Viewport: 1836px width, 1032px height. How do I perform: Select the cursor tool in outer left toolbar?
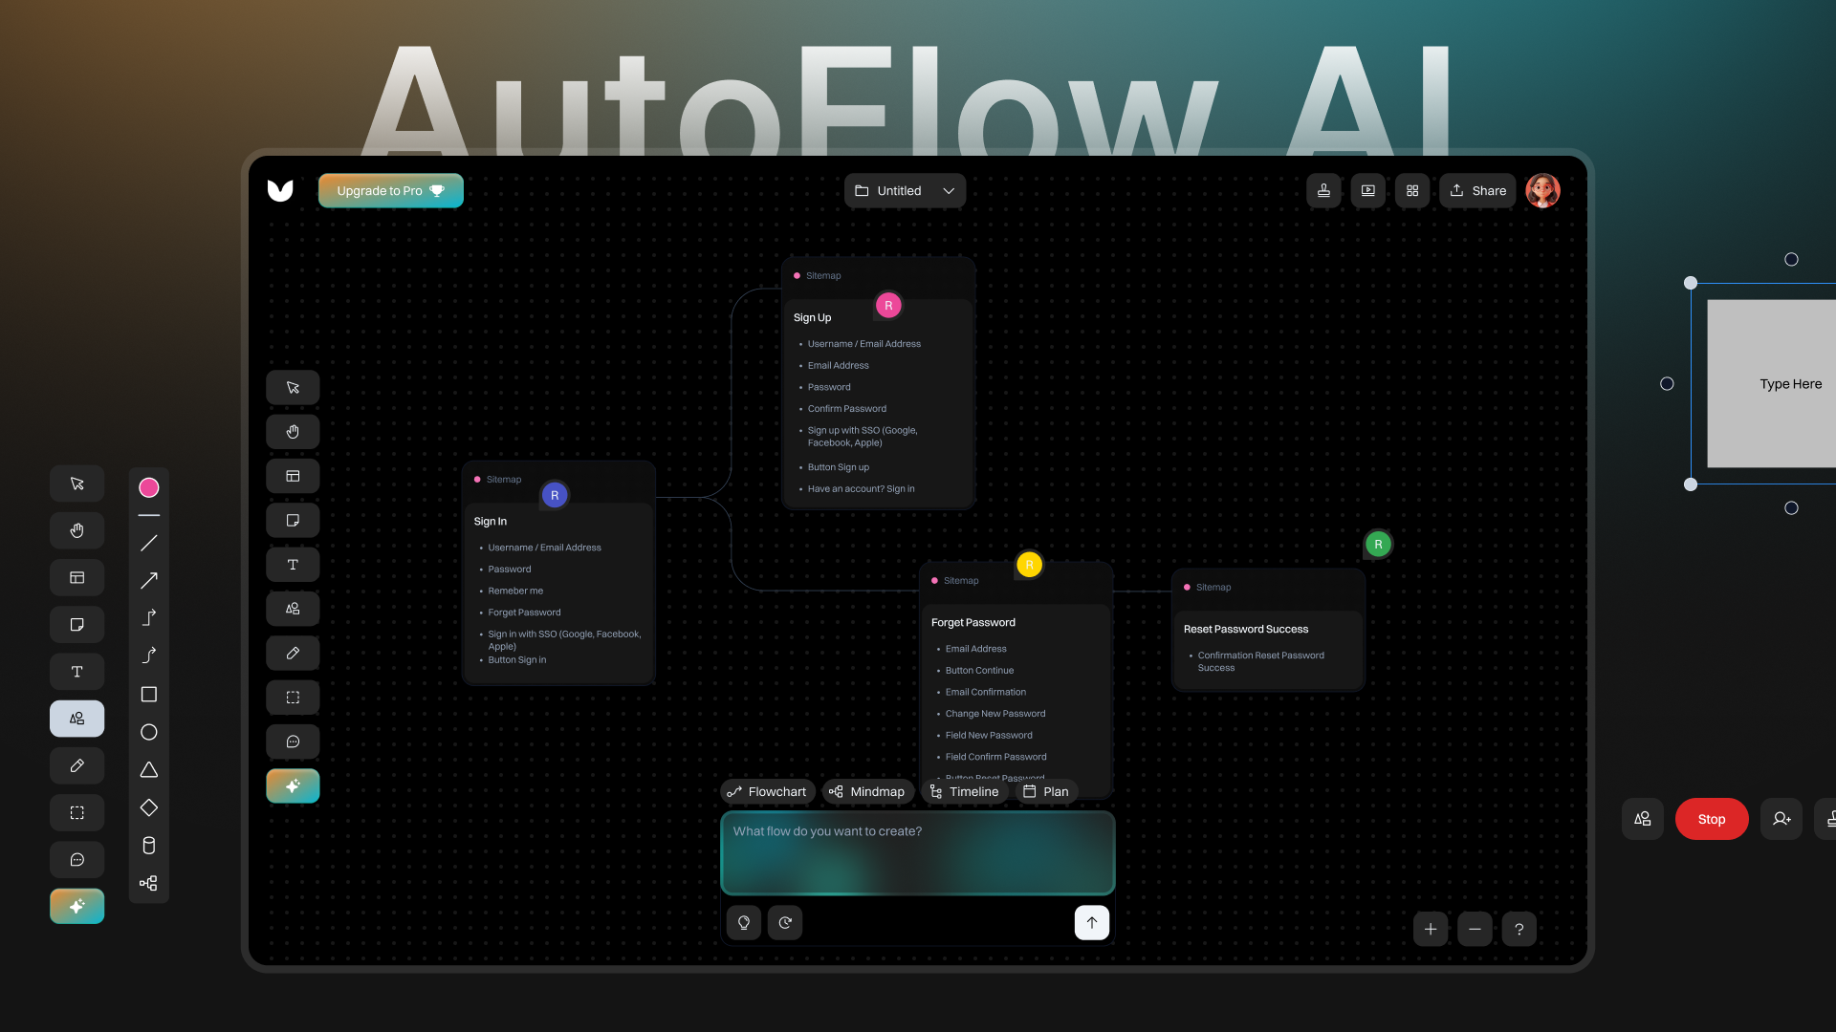[77, 484]
